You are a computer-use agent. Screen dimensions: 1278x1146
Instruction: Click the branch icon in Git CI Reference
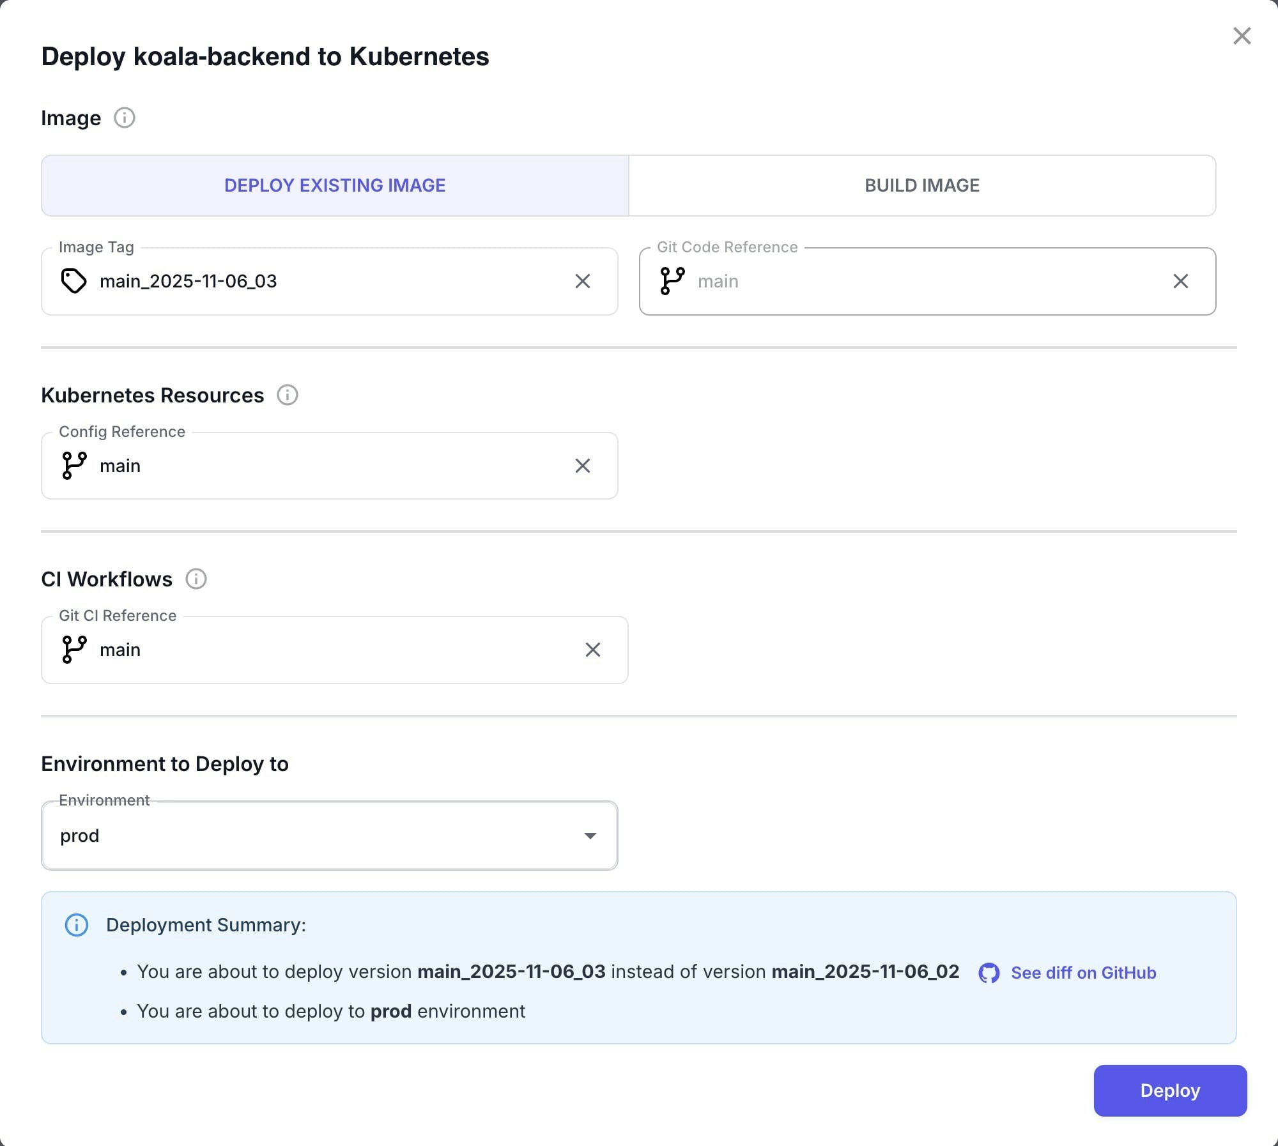(75, 650)
